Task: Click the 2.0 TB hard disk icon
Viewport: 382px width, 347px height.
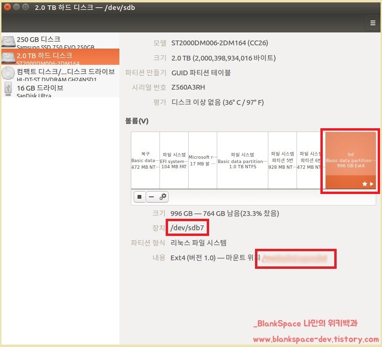Action: (8, 58)
